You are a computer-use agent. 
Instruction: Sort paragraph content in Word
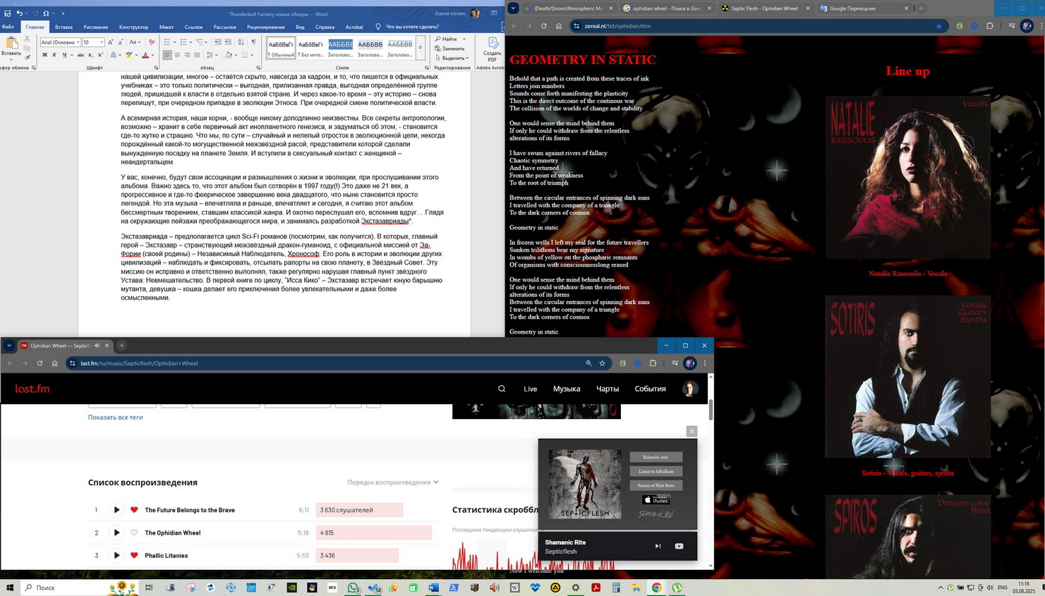coord(241,42)
